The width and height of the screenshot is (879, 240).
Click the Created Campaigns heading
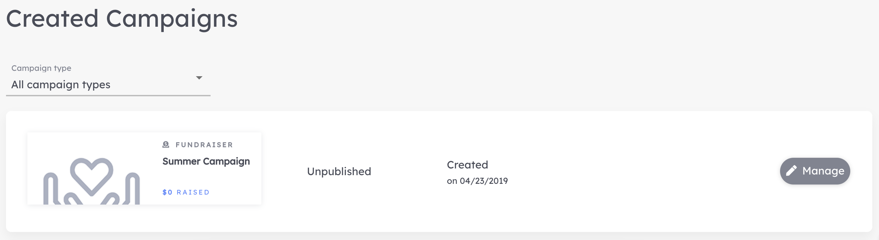point(122,19)
